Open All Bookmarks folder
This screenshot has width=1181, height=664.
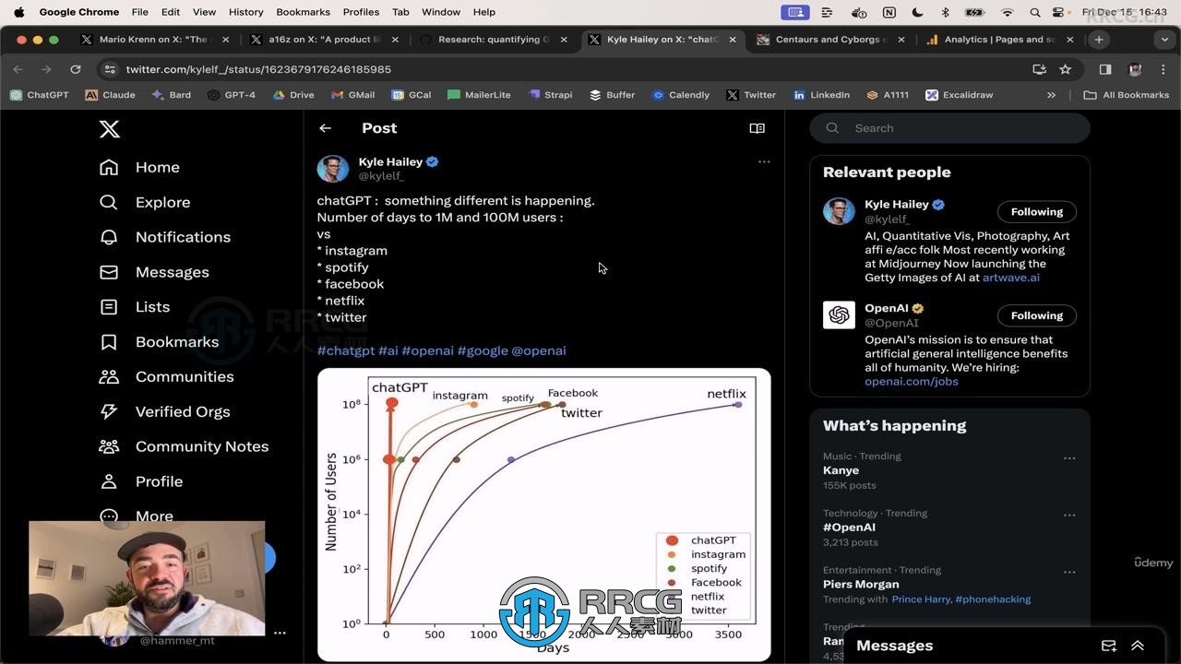click(x=1127, y=95)
